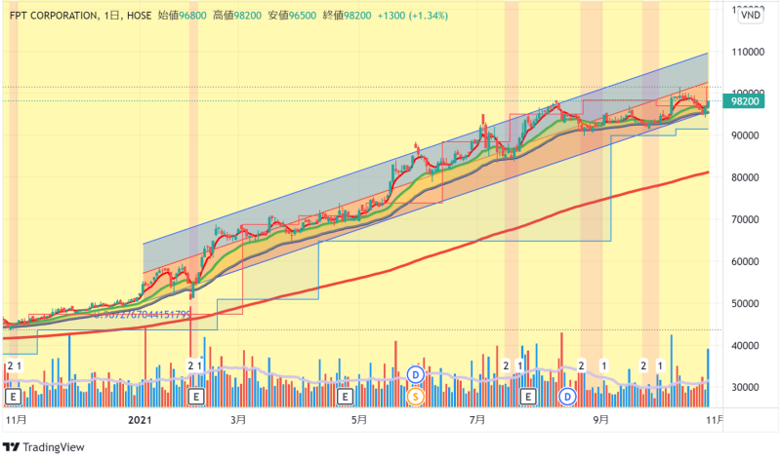The height and width of the screenshot is (460, 781).
Task: Click the HOSE exchange label
Action: (x=139, y=16)
